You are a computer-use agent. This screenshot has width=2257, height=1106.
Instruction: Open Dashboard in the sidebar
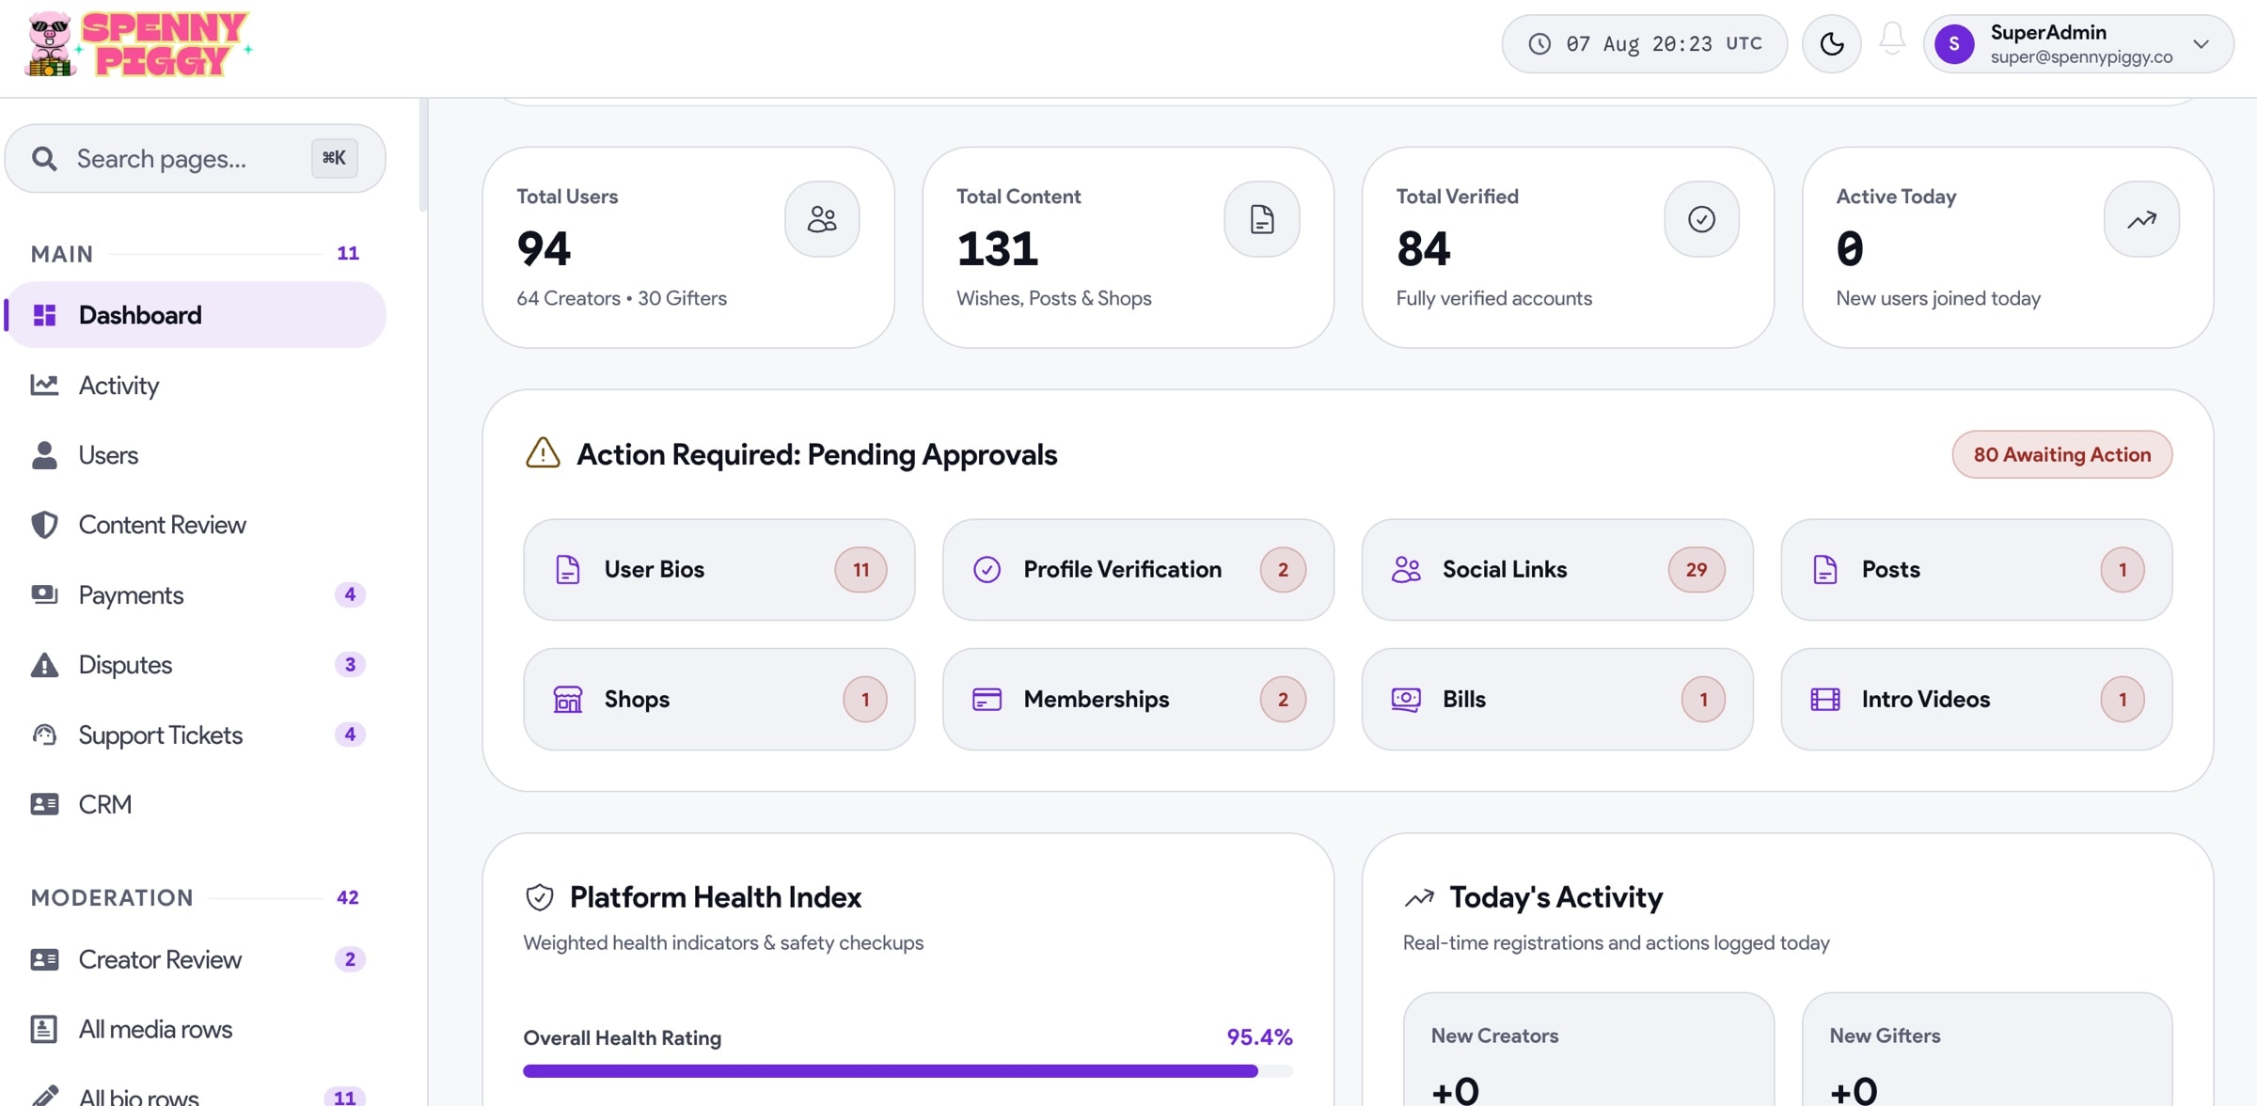195,315
